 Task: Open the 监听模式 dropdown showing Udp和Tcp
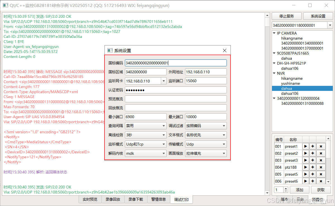pos(145,144)
